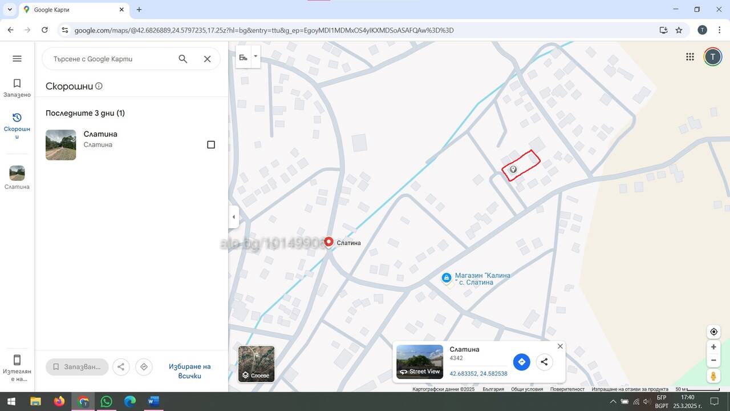Collapse the side panel arrow
Viewport: 730px width, 411px height.
click(233, 217)
